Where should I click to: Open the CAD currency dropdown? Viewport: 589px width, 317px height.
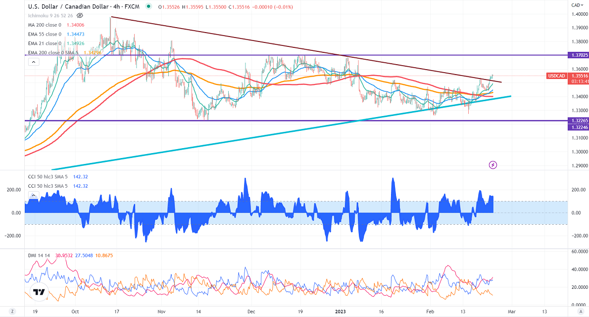(x=576, y=5)
